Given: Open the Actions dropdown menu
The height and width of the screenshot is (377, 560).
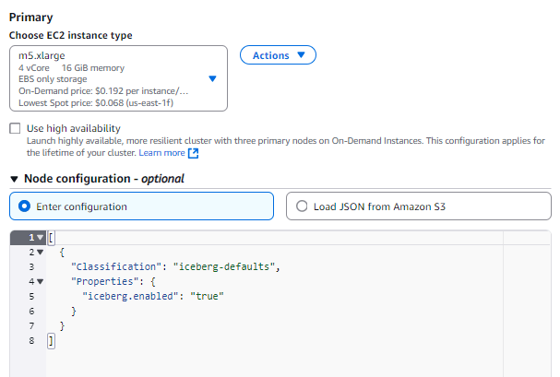Looking at the screenshot, I should (x=278, y=55).
